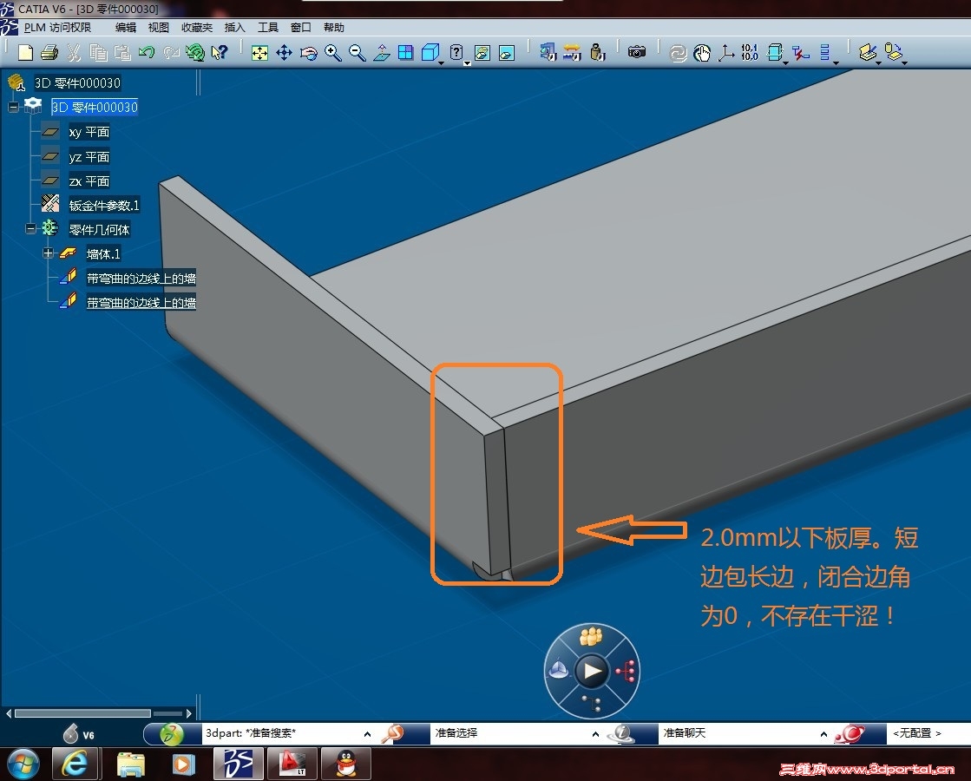Select the Pan four-arrow tool

click(x=284, y=53)
